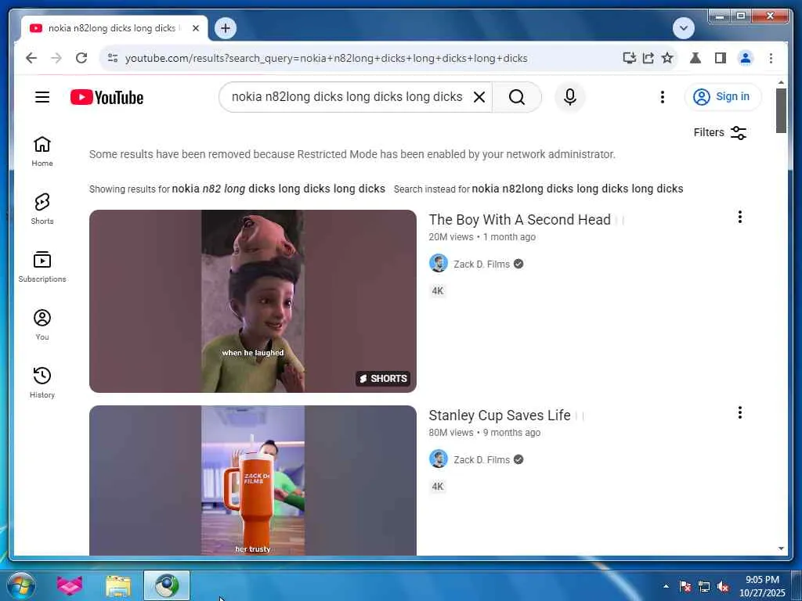802x601 pixels.
Task: Open The Boy With A Second Head title
Action: [520, 220]
